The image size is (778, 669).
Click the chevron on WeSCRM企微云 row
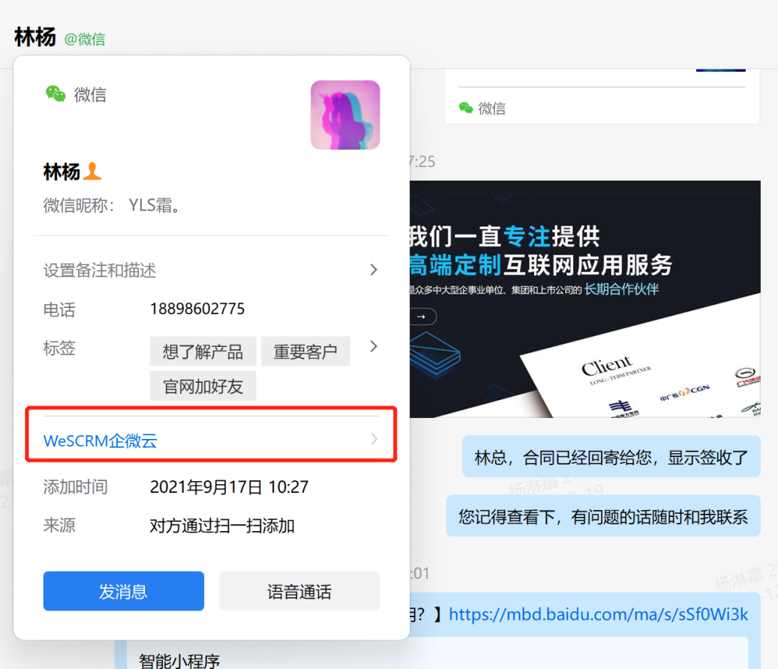click(x=374, y=440)
